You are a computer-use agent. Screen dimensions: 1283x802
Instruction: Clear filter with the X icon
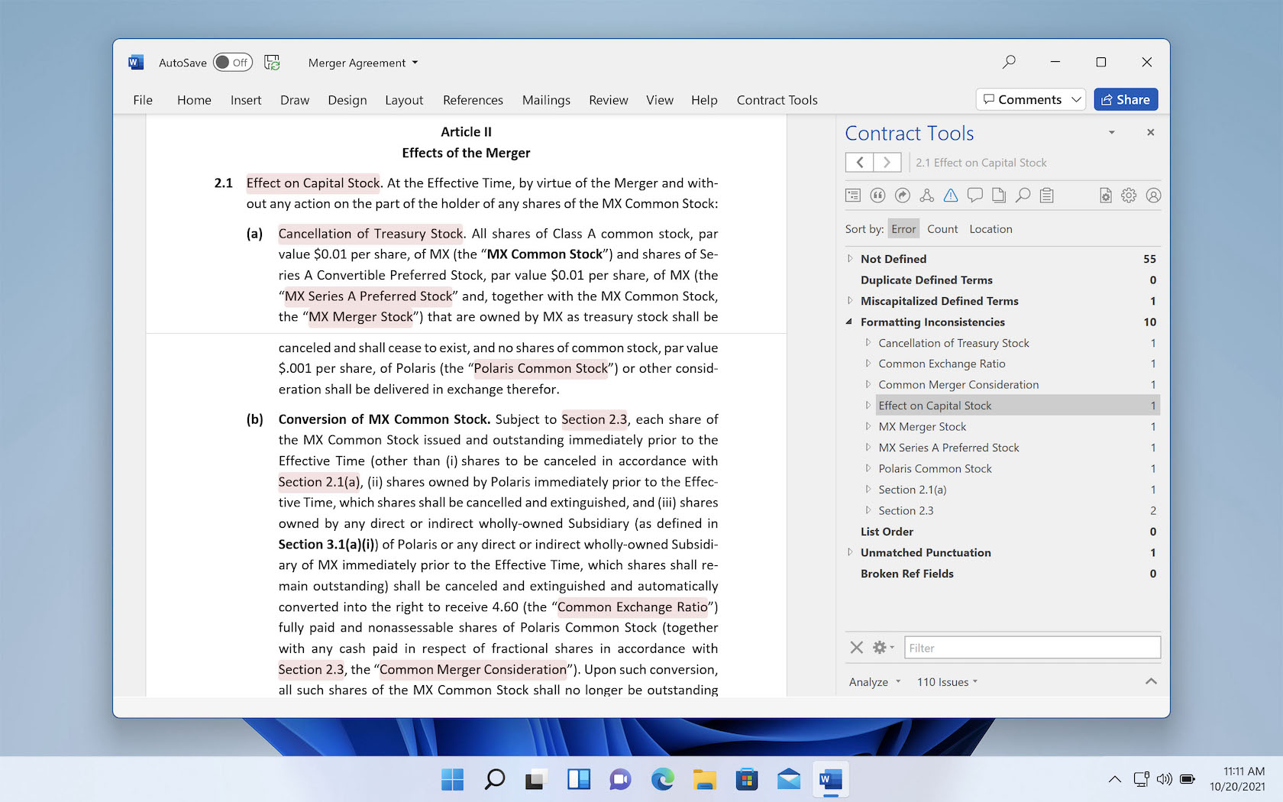click(x=857, y=648)
